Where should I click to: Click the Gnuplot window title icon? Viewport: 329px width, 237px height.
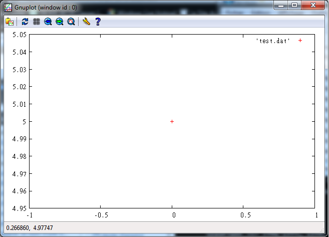tap(8, 8)
